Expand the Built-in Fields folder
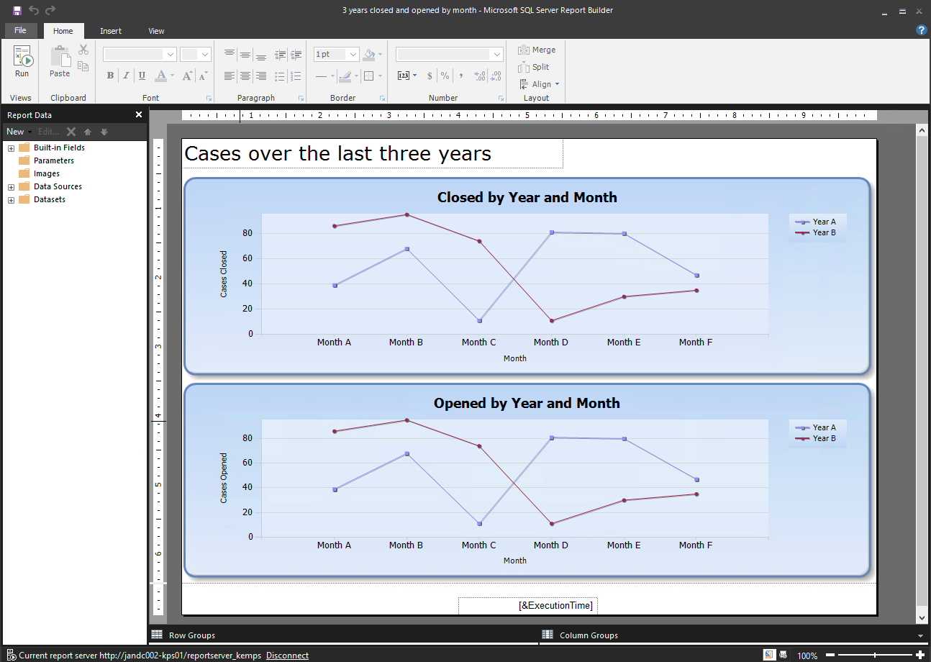 (x=11, y=148)
